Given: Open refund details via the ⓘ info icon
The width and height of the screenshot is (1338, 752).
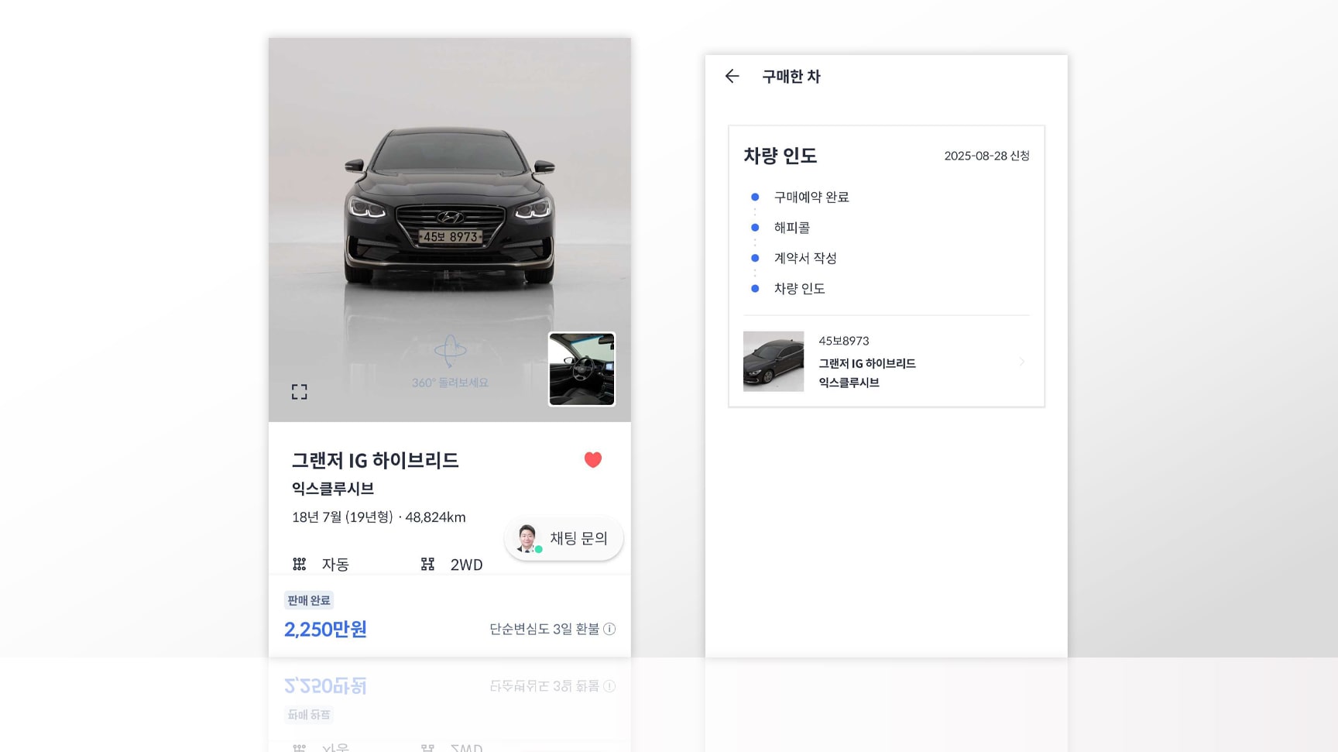Looking at the screenshot, I should 609,629.
